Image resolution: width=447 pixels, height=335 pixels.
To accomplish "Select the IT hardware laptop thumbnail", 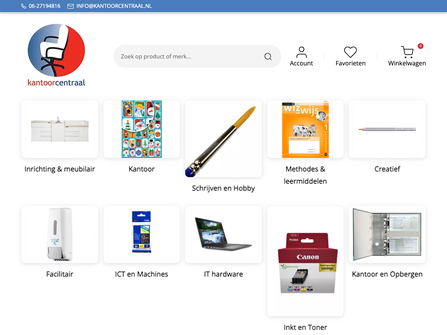I will click(x=223, y=234).
